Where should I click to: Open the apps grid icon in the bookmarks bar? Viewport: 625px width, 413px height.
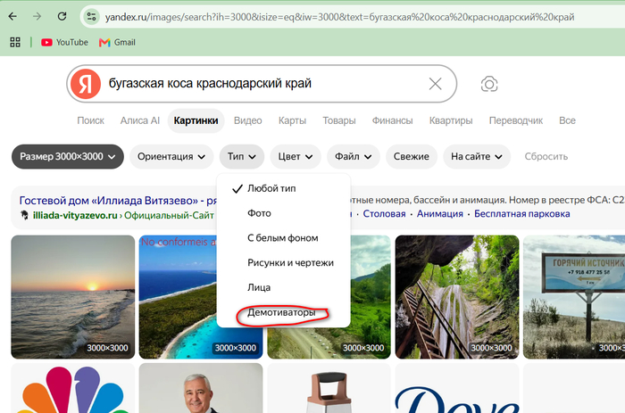(15, 42)
